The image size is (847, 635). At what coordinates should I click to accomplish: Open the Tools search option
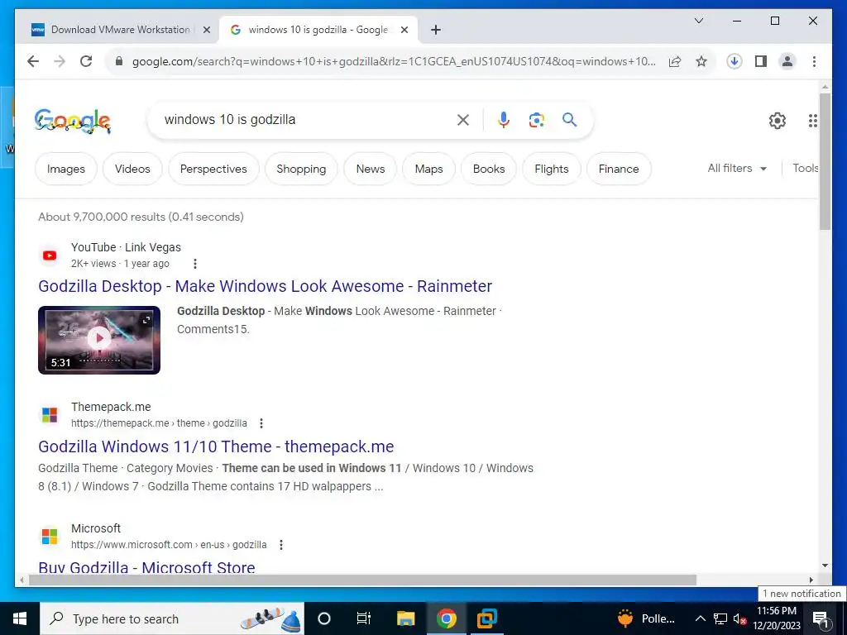click(806, 168)
